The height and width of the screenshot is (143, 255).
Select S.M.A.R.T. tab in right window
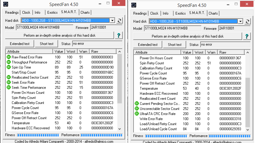pyautogui.click(x=197, y=13)
